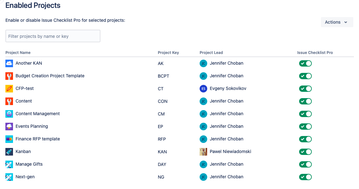Open the Events Planning project name
Image resolution: width=359 pixels, height=189 pixels.
[32, 126]
